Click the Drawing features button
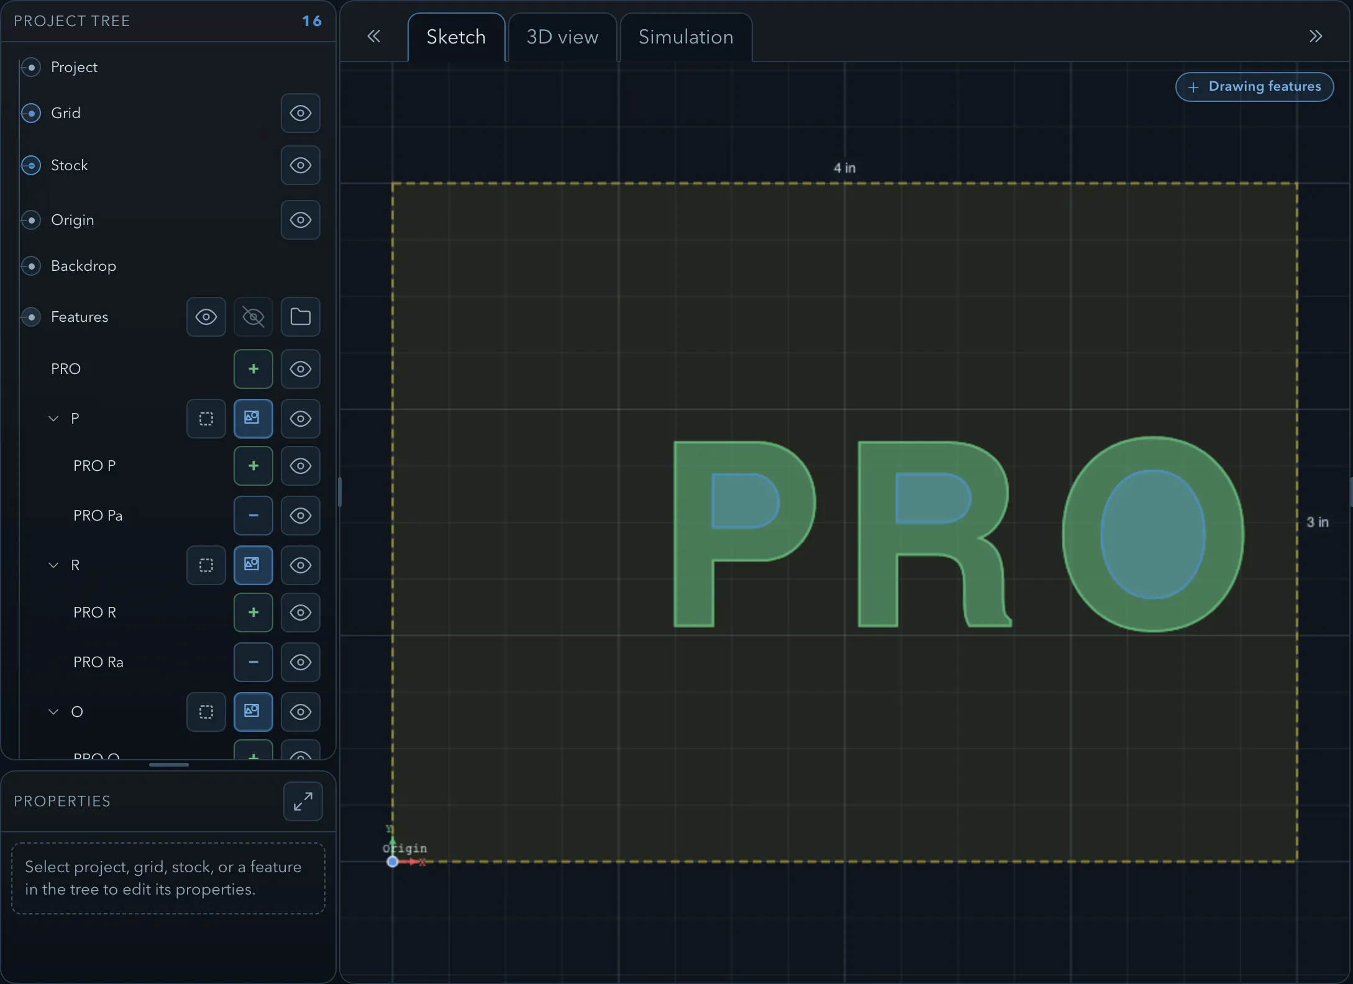 (1254, 87)
